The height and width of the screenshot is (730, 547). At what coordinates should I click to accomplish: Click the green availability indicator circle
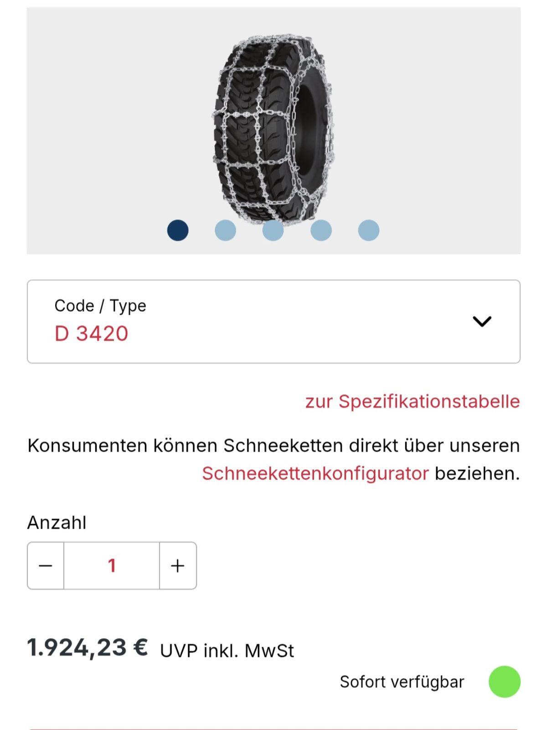504,682
